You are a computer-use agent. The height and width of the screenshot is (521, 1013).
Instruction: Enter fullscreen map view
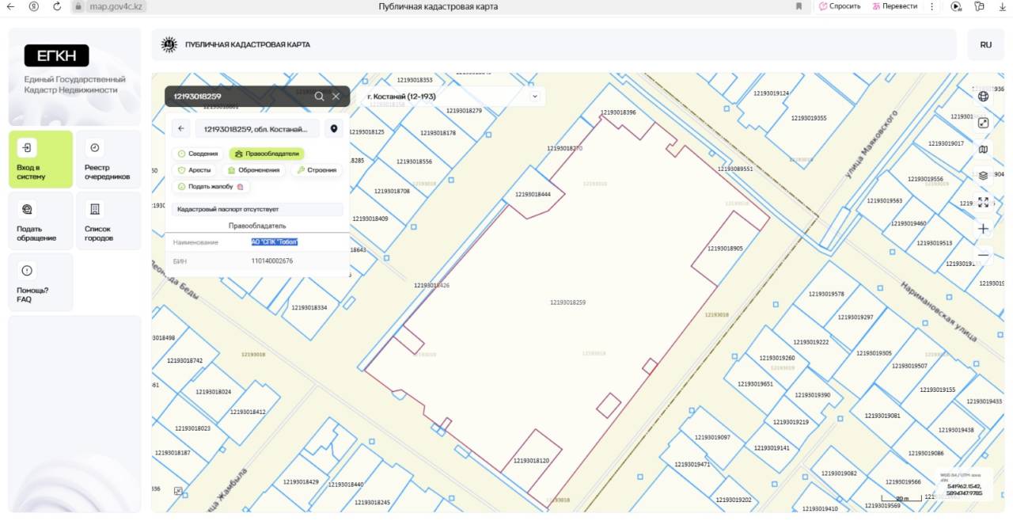[983, 202]
